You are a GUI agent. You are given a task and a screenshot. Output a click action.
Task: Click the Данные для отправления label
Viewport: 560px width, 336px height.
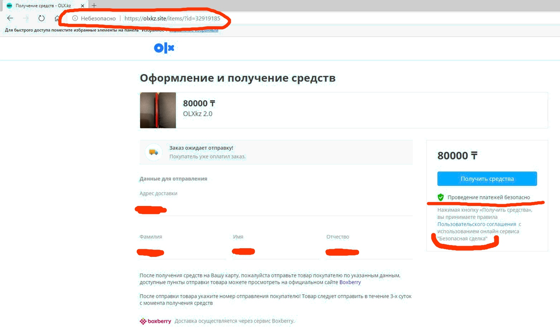(x=173, y=178)
